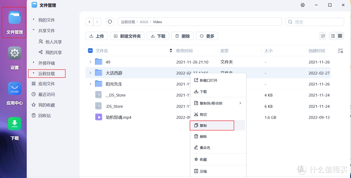Go back with the left arrow button

(x=89, y=22)
